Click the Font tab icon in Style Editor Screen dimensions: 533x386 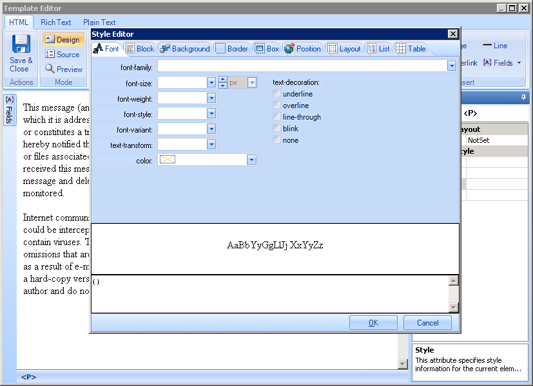click(x=98, y=48)
